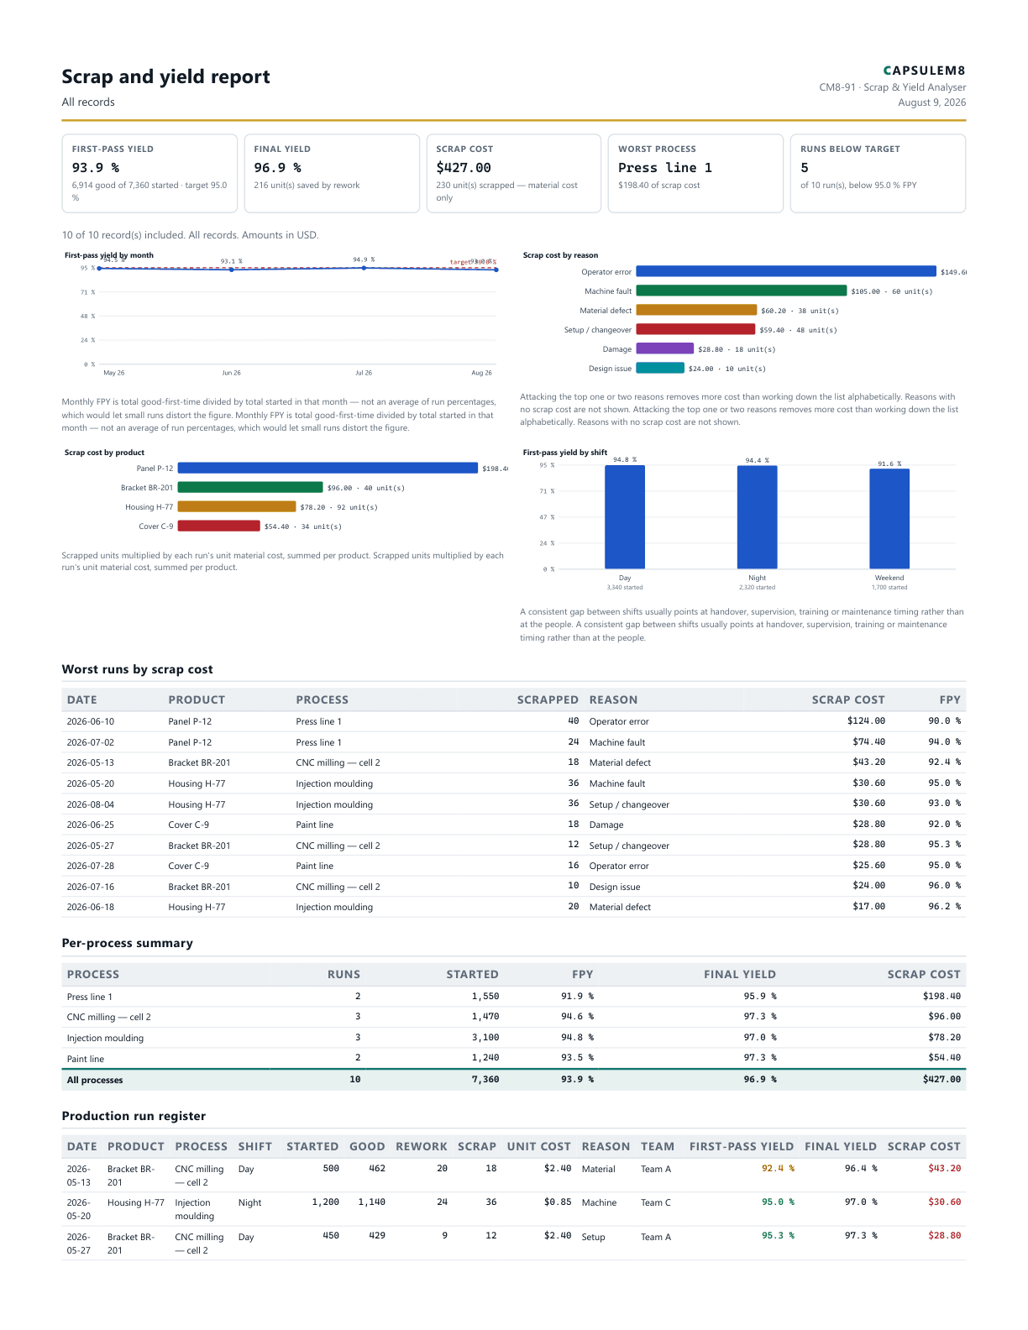Click the orange Material defect bar

pyautogui.click(x=696, y=310)
